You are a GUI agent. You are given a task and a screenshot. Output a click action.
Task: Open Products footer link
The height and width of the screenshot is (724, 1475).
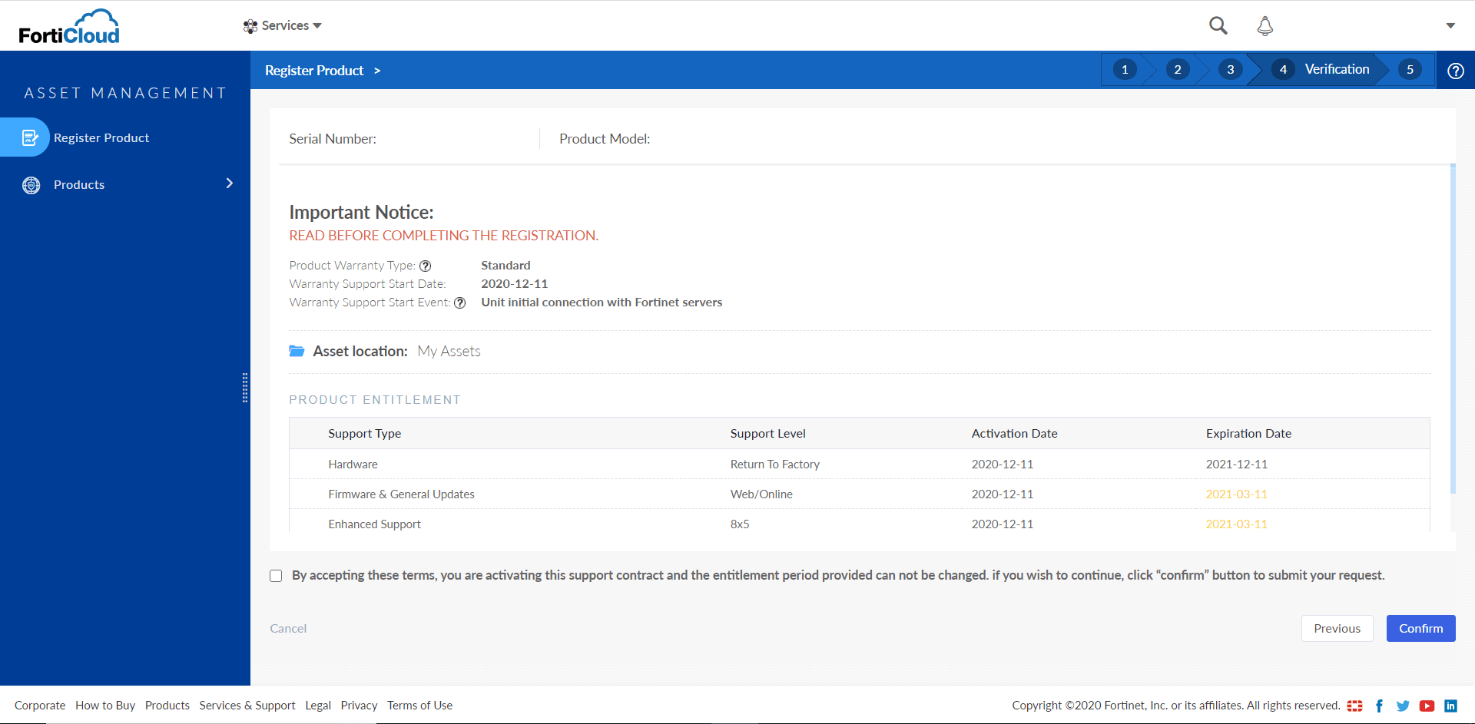(x=167, y=706)
